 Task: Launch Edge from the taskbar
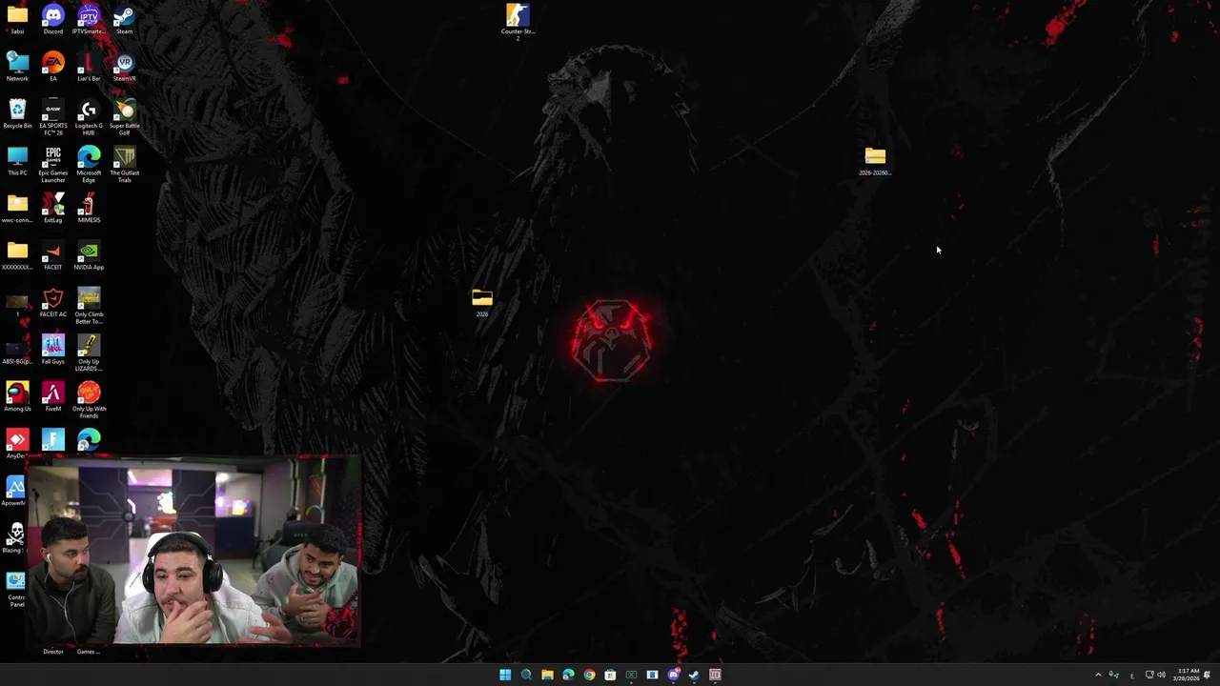tap(568, 675)
